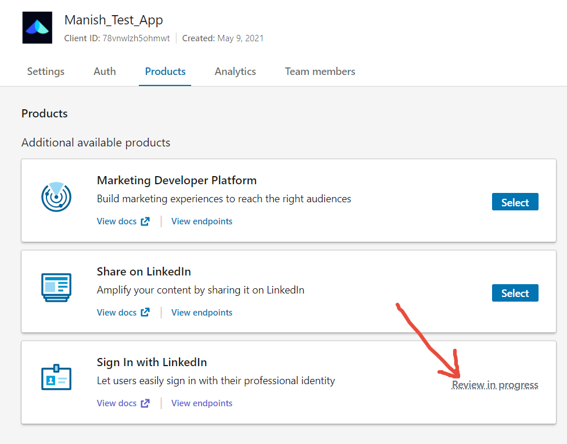Open View docs for Marketing Developer Platform
The width and height of the screenshot is (567, 444).
point(117,221)
